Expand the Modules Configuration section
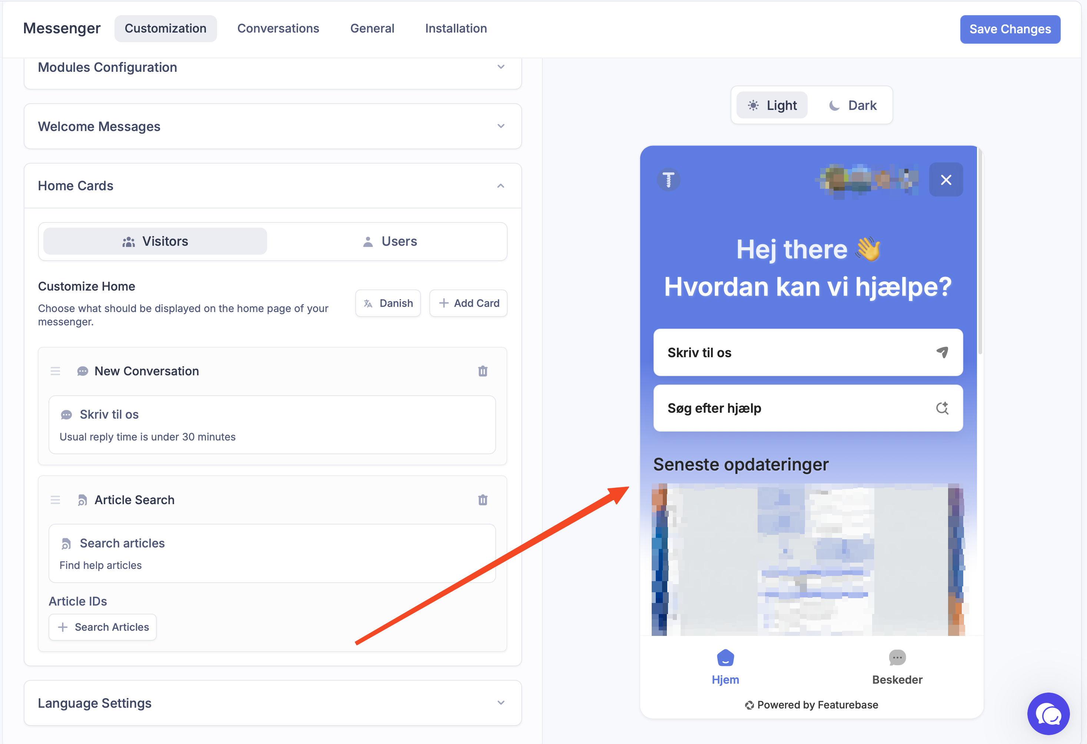This screenshot has height=744, width=1087. pyautogui.click(x=273, y=68)
